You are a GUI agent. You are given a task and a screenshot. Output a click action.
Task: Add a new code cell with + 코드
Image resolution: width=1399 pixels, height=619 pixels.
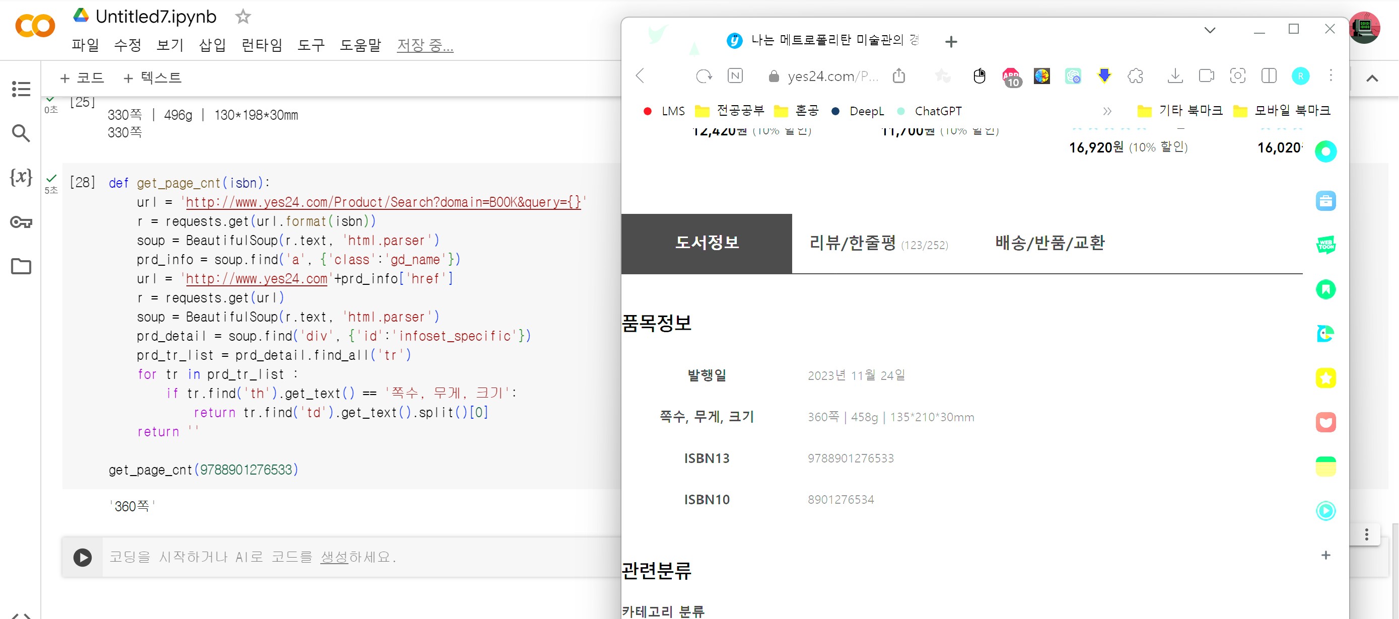point(83,78)
